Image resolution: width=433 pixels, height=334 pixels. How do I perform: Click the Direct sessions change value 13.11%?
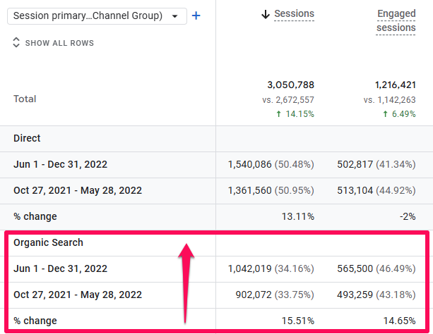pos(299,216)
